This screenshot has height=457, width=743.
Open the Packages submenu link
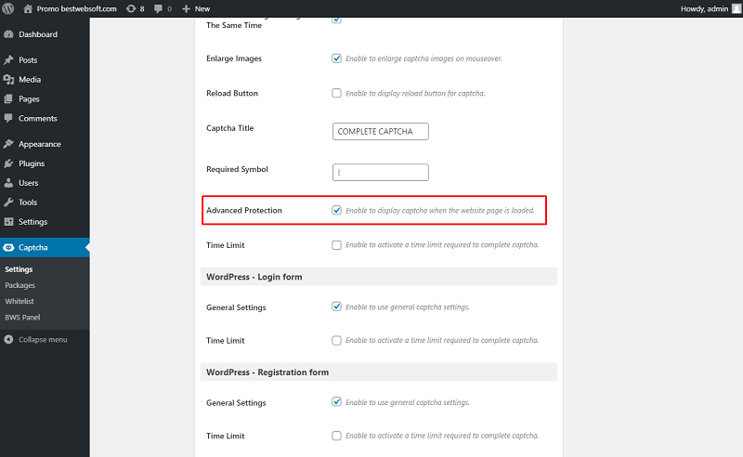coord(20,285)
